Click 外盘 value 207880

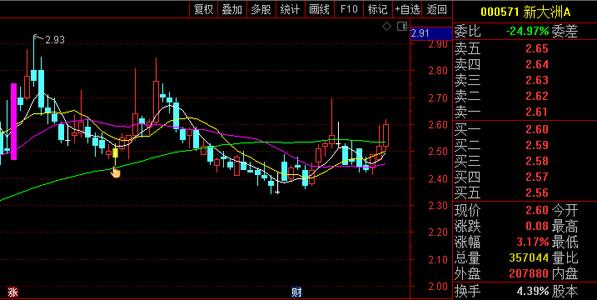pos(529,273)
